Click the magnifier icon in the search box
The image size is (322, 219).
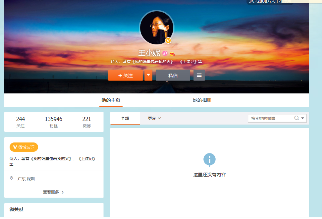297,118
